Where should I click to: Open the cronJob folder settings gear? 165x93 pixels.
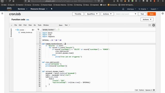(33, 30)
